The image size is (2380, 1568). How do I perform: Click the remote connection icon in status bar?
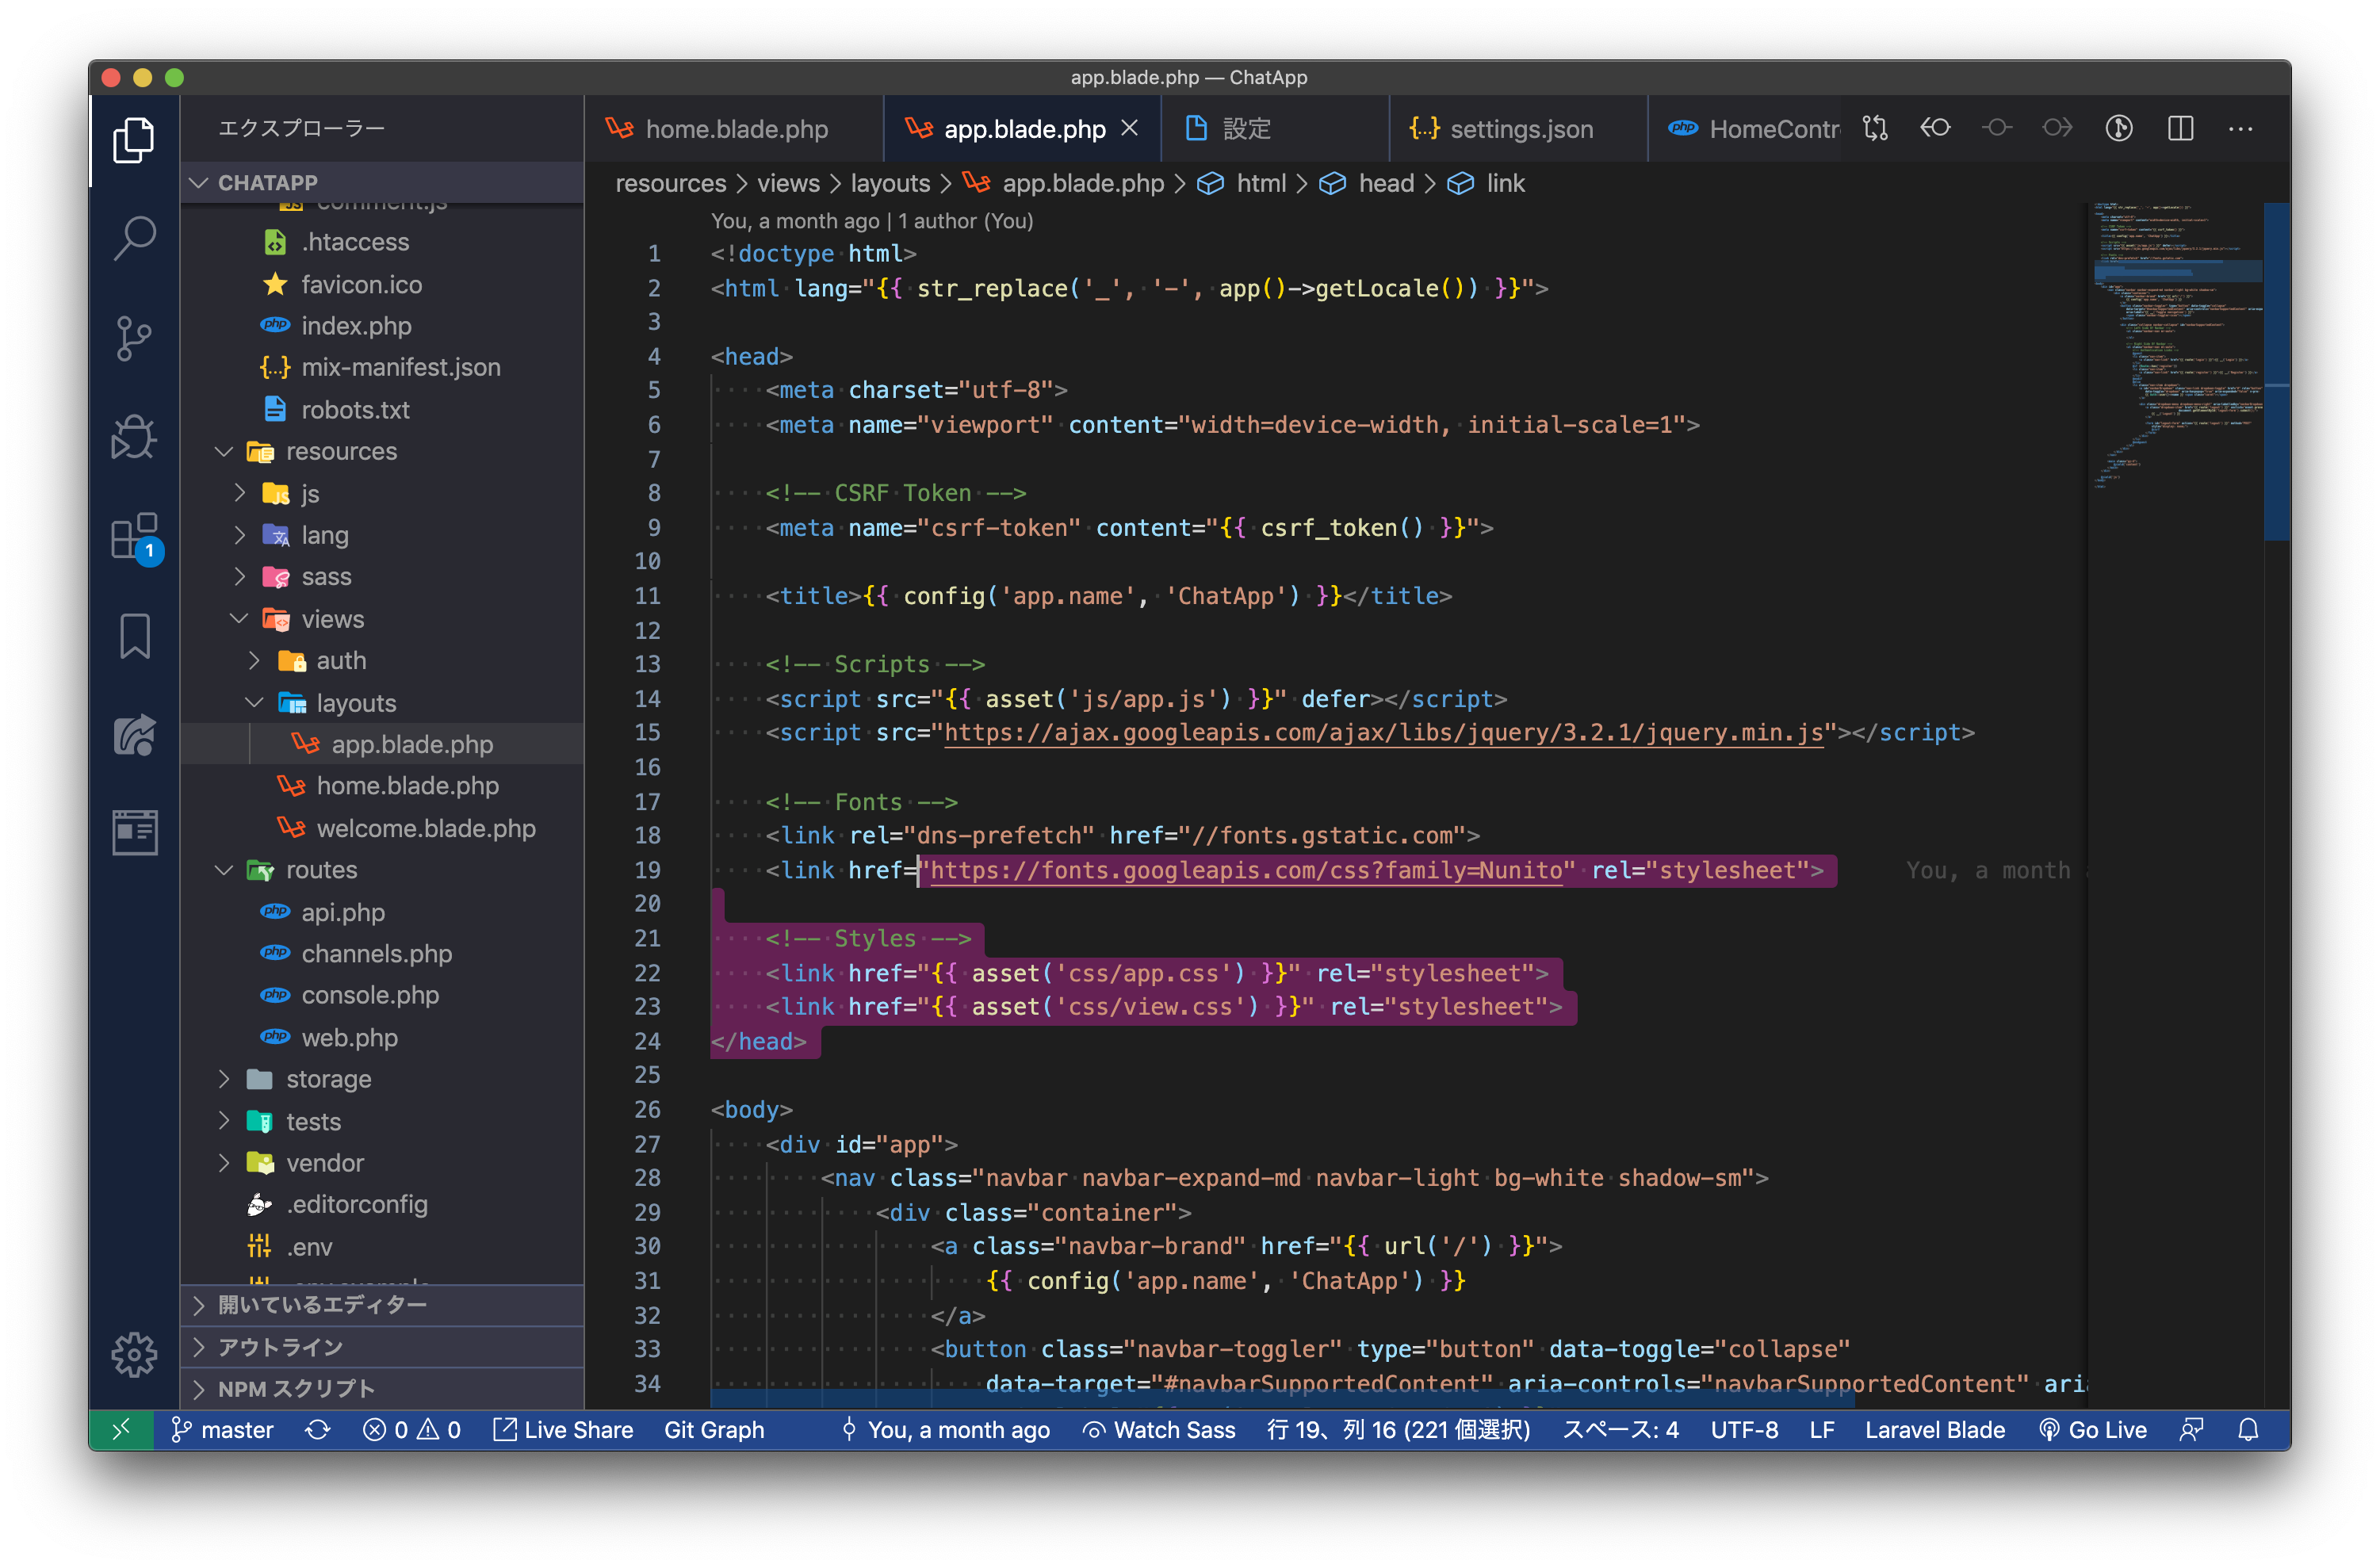121,1429
